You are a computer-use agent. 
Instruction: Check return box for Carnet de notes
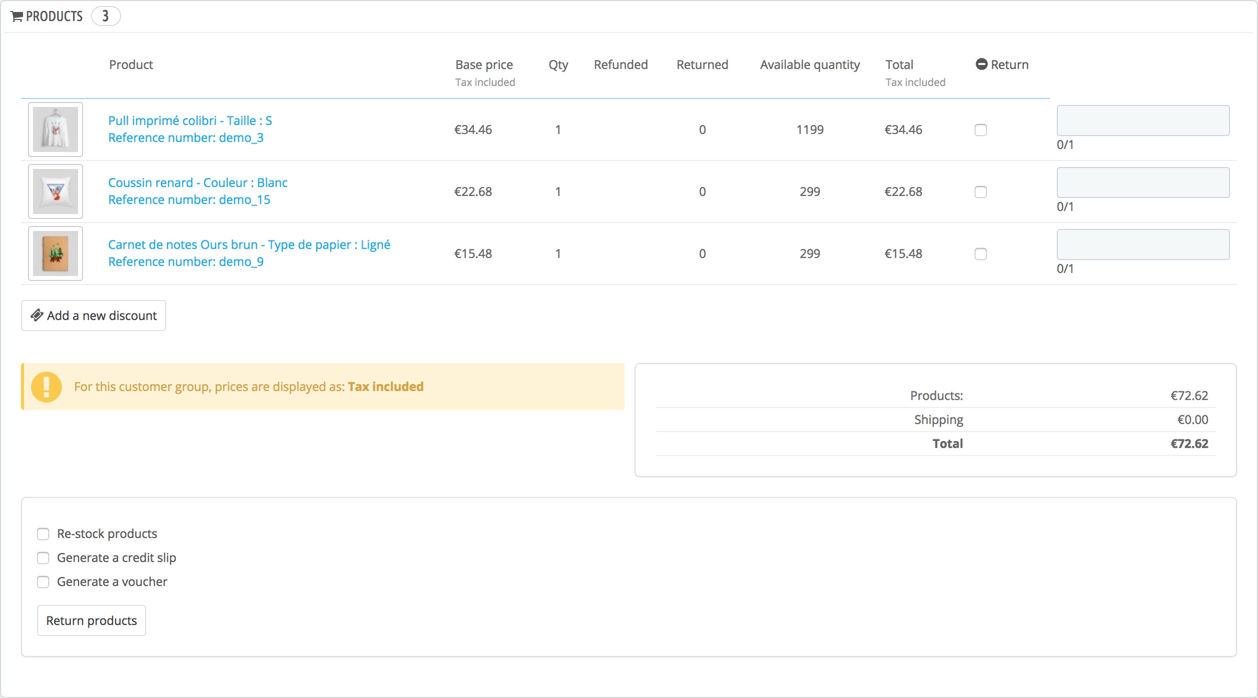(x=981, y=254)
